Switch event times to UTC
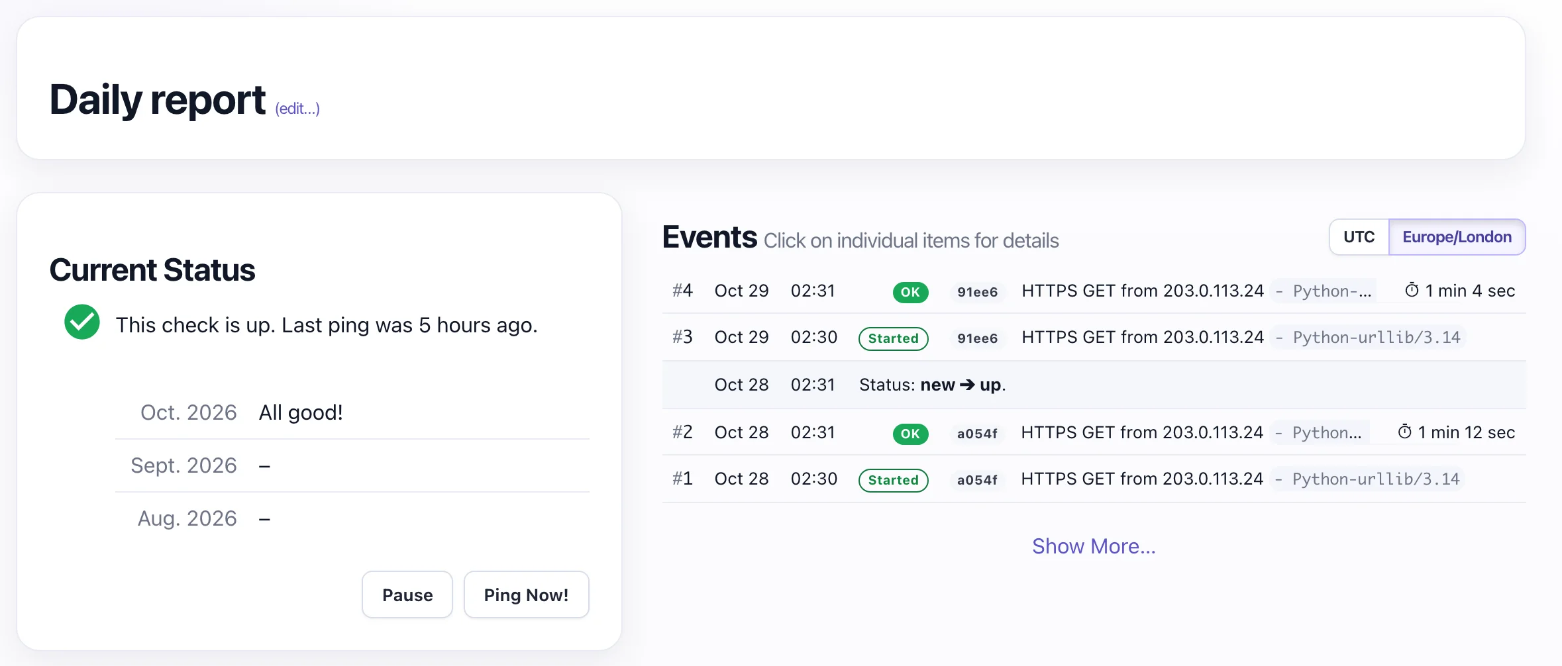 [1359, 237]
